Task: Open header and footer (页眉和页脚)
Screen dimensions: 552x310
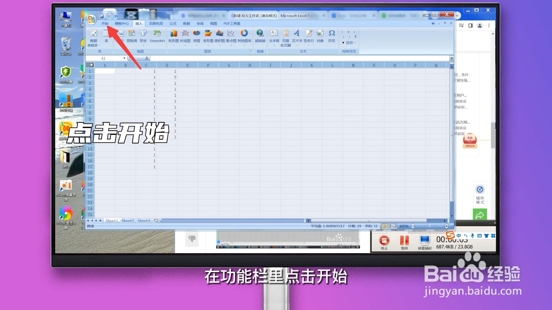Action: point(286,38)
